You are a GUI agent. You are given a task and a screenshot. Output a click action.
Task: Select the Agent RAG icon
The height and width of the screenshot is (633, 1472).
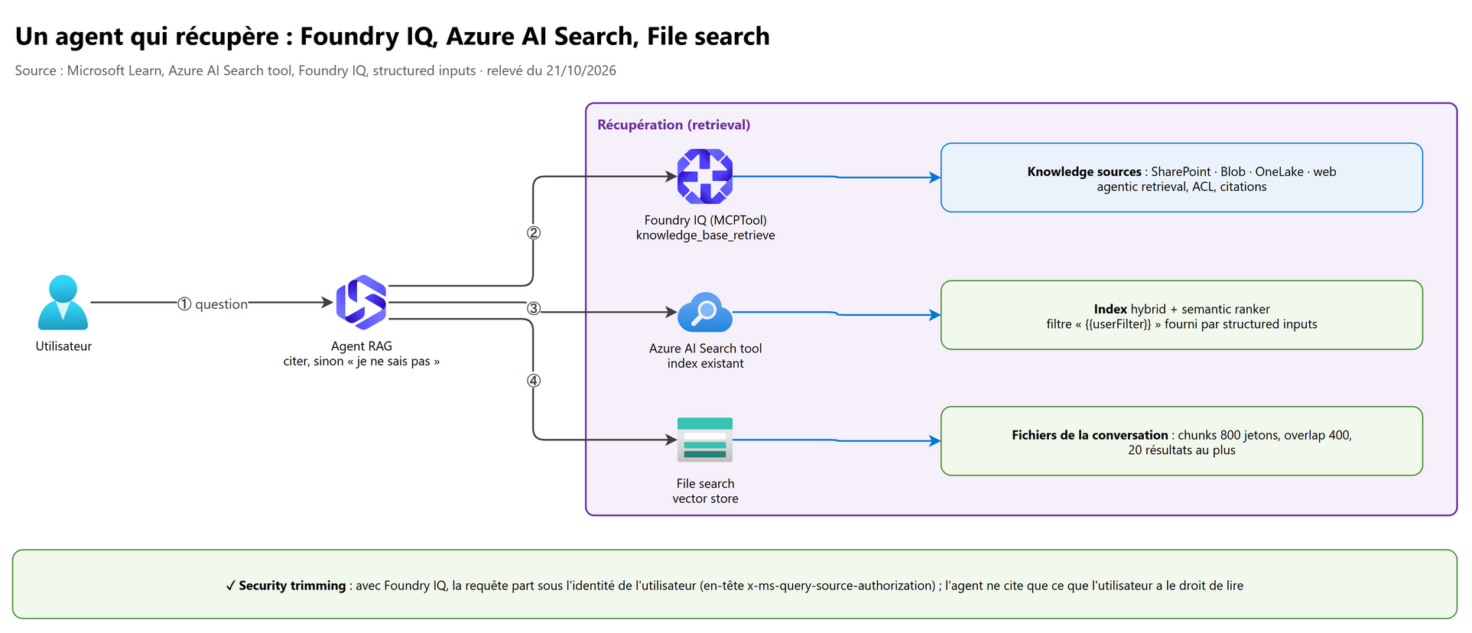click(361, 302)
